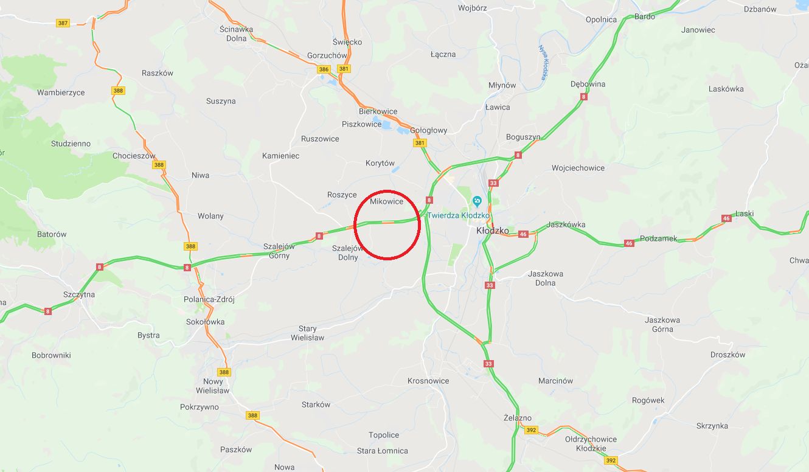809x472 pixels.
Task: Click route 8 shield beside Dębowina
Action: coord(584,97)
